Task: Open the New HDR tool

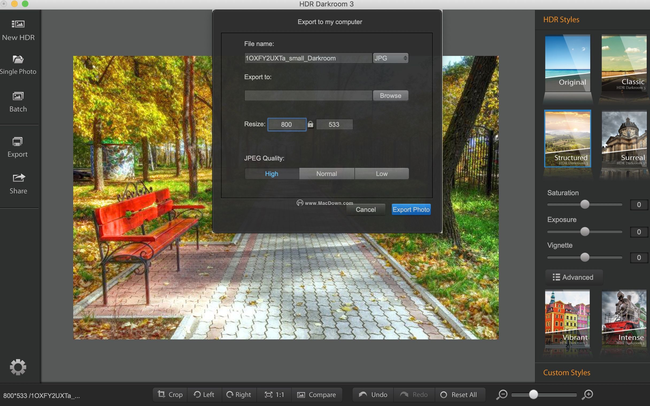Action: tap(18, 30)
